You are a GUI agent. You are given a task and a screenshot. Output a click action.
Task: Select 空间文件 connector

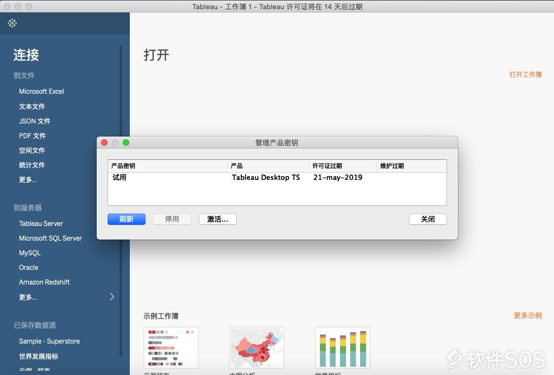pos(32,151)
